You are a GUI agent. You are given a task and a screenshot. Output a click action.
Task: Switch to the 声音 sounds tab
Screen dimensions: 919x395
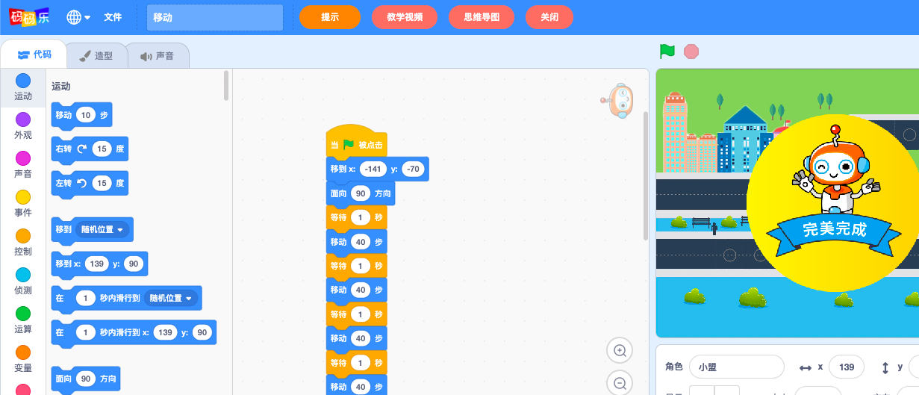pos(158,56)
